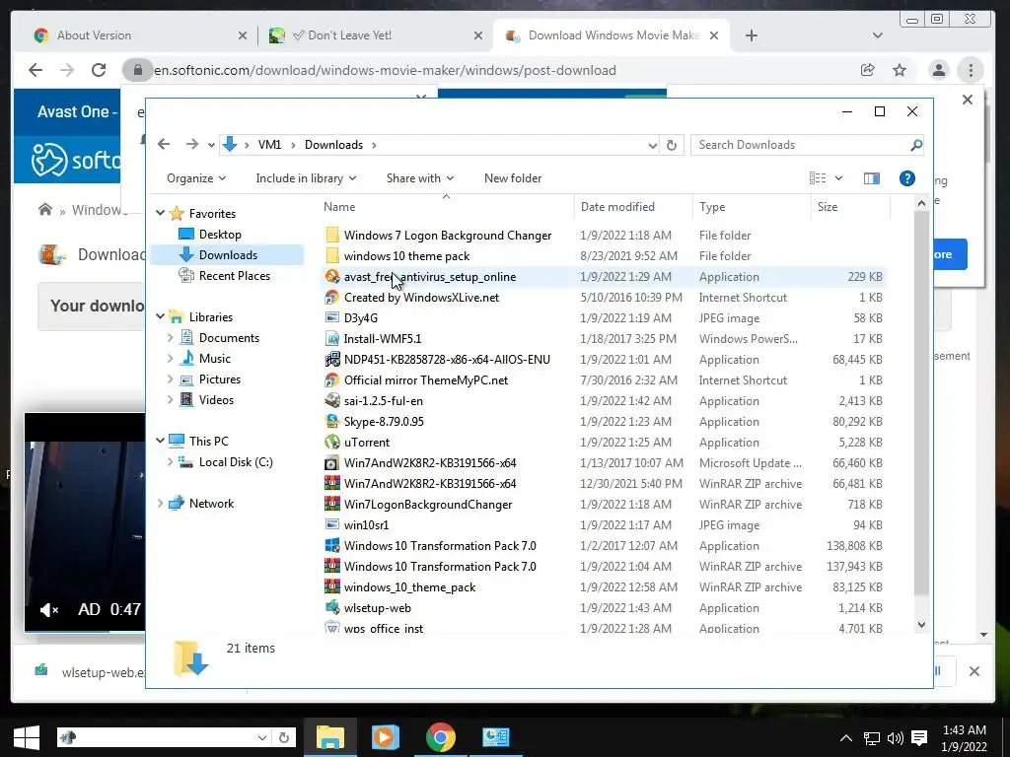Reload the Softonic page in Chrome
Image resolution: width=1010 pixels, height=757 pixels.
(x=99, y=70)
